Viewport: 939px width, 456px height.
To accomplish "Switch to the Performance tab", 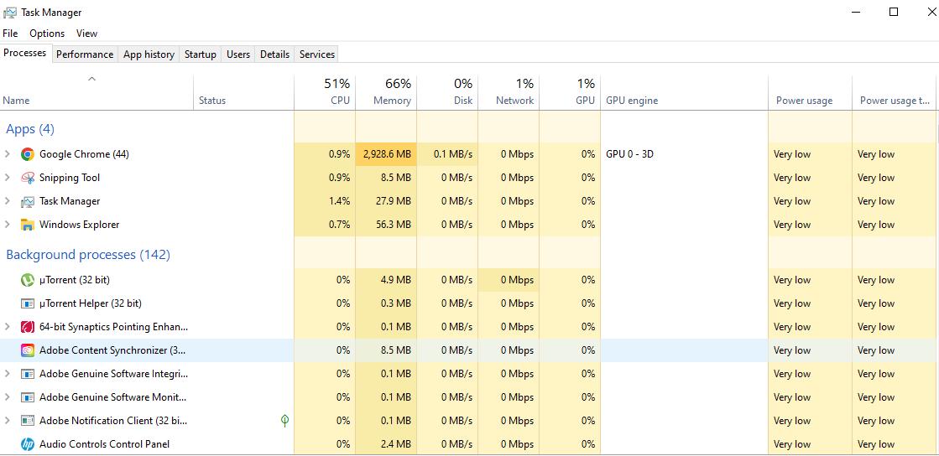I will [85, 54].
